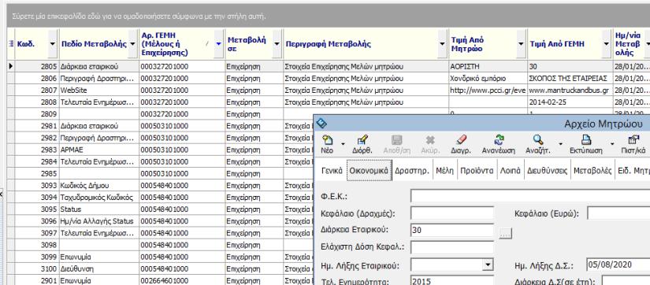
Task: Click the Αρχείο Μητρώου window title icon
Action: click(x=321, y=123)
